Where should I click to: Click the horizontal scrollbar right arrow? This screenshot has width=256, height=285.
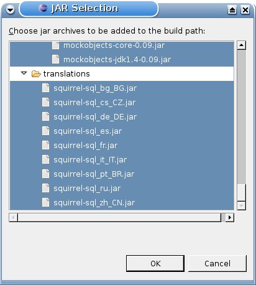[x=229, y=217]
